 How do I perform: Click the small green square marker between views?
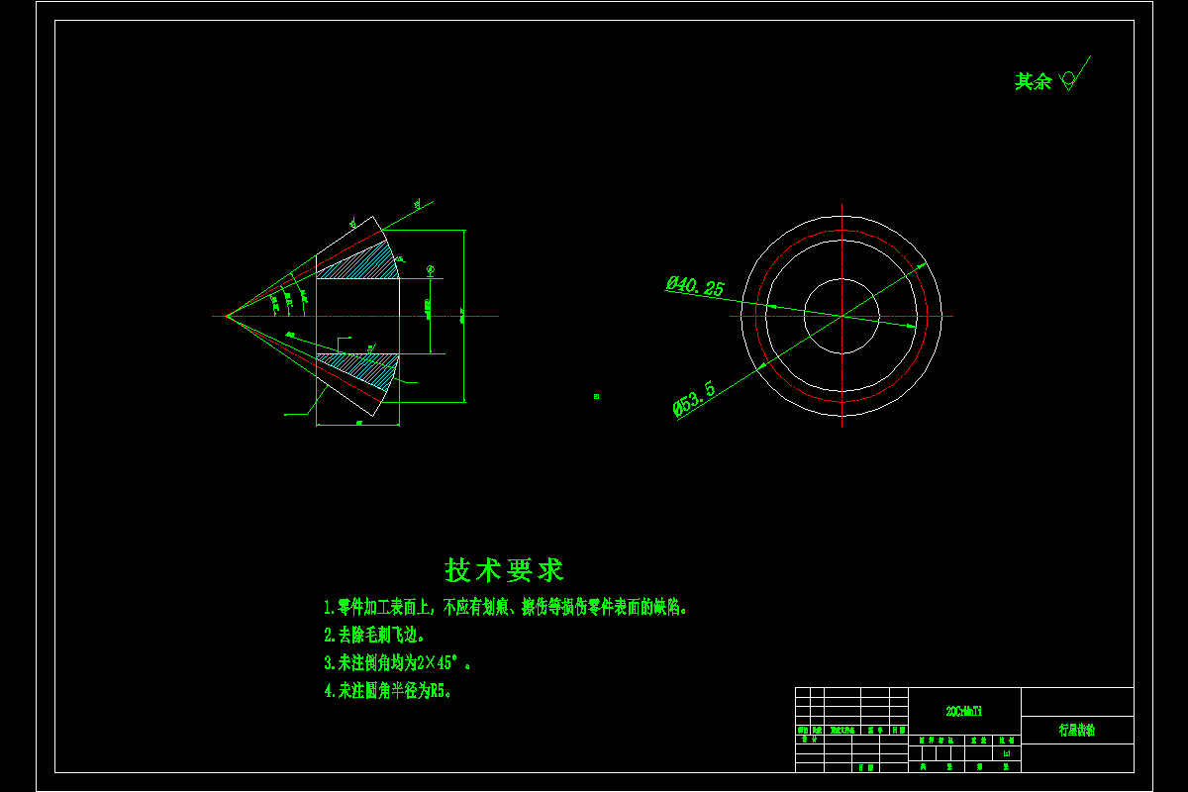(x=596, y=396)
